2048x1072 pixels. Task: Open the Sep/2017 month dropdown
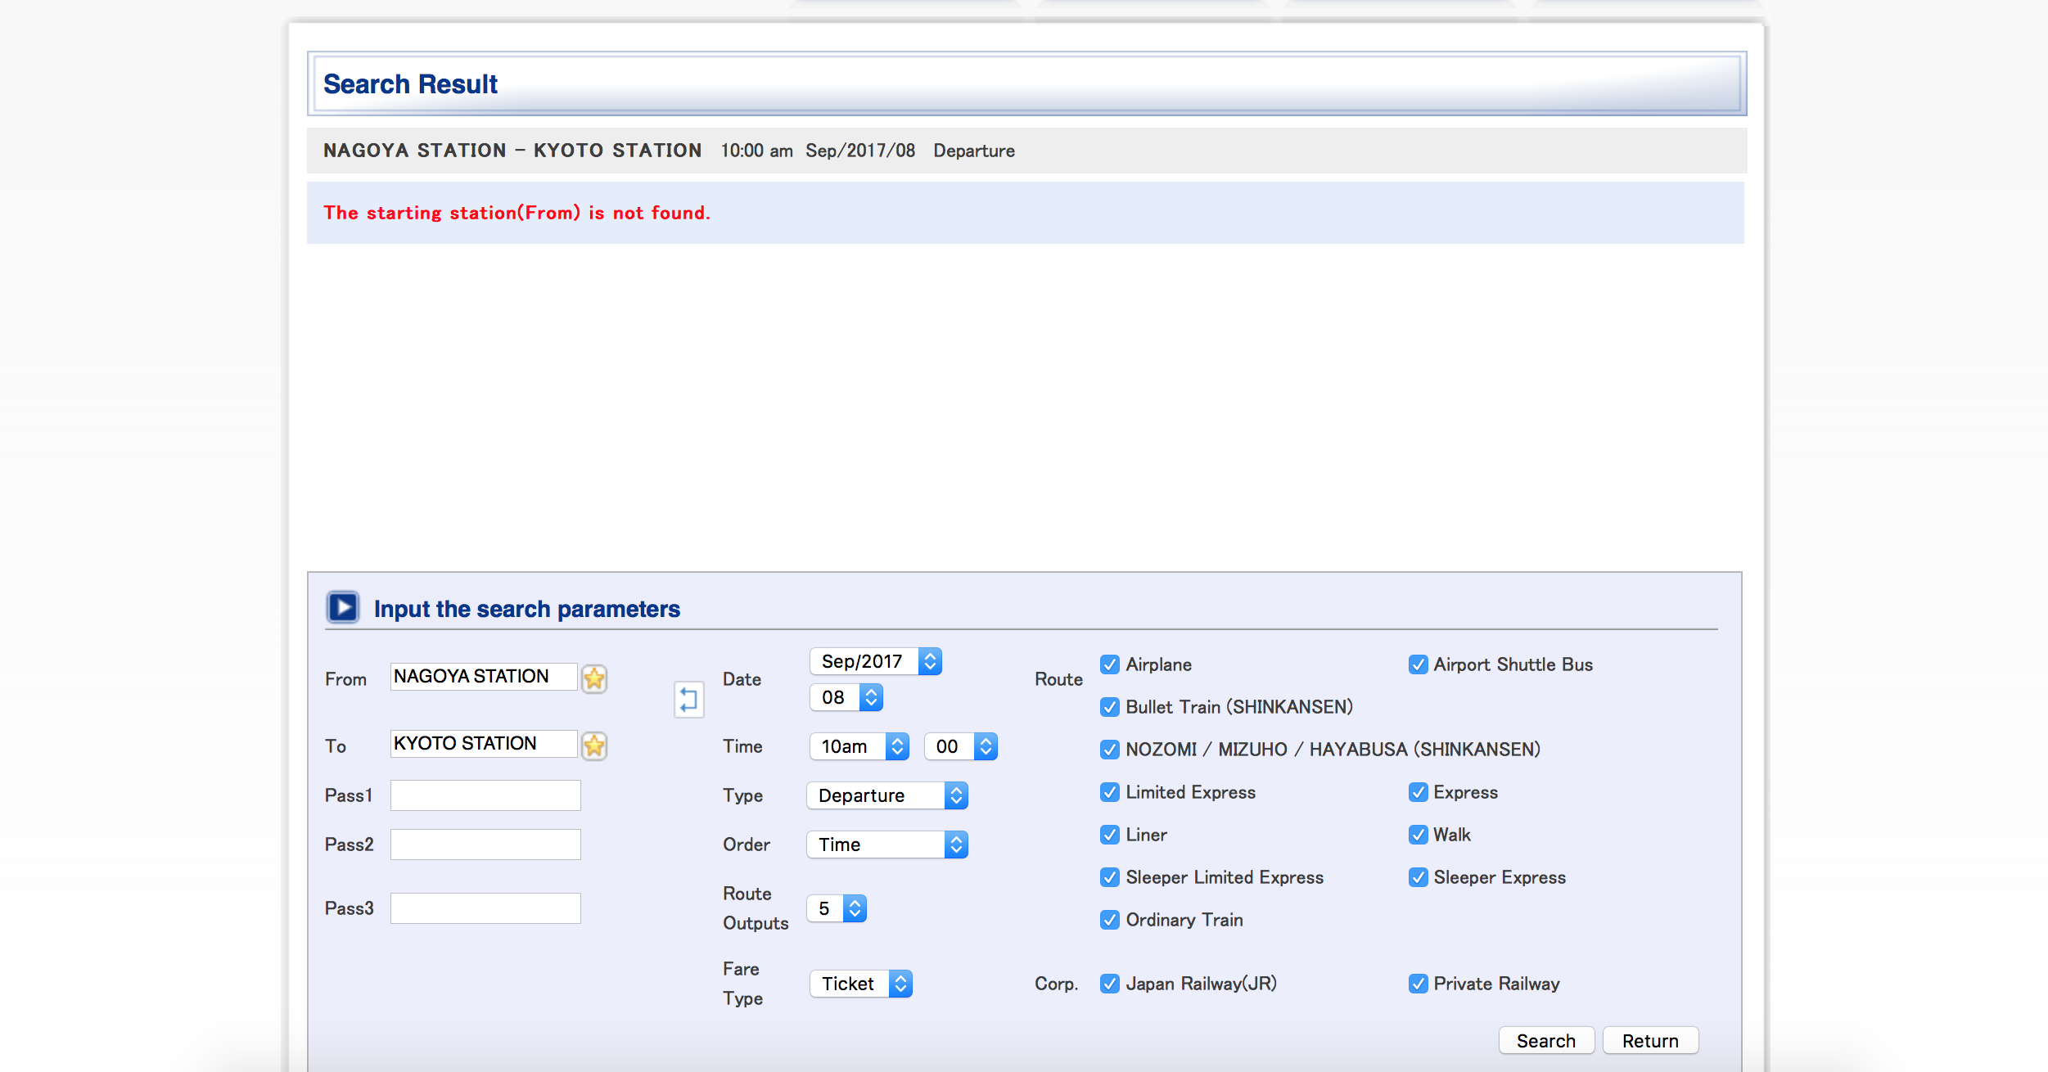point(875,661)
